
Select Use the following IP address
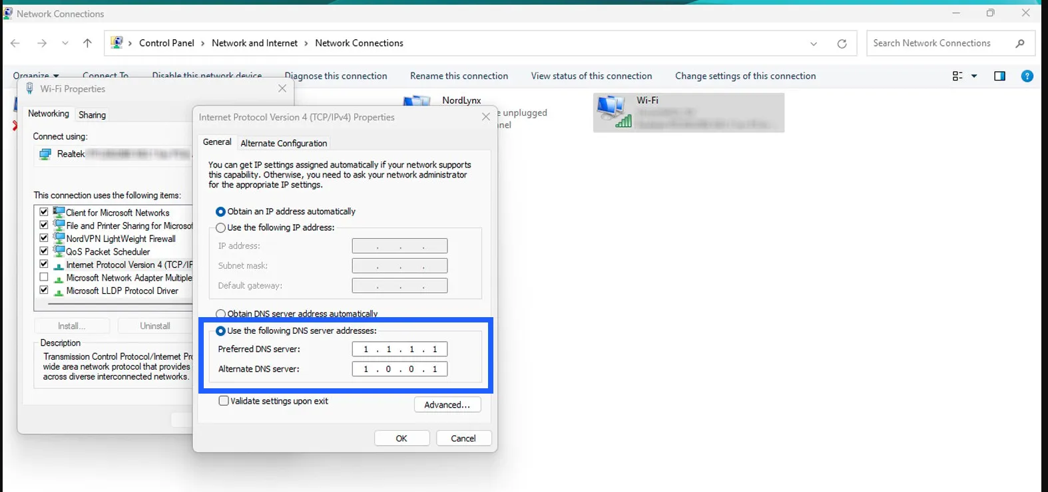220,227
